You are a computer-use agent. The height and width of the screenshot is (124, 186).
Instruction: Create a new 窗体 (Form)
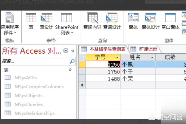(133, 21)
